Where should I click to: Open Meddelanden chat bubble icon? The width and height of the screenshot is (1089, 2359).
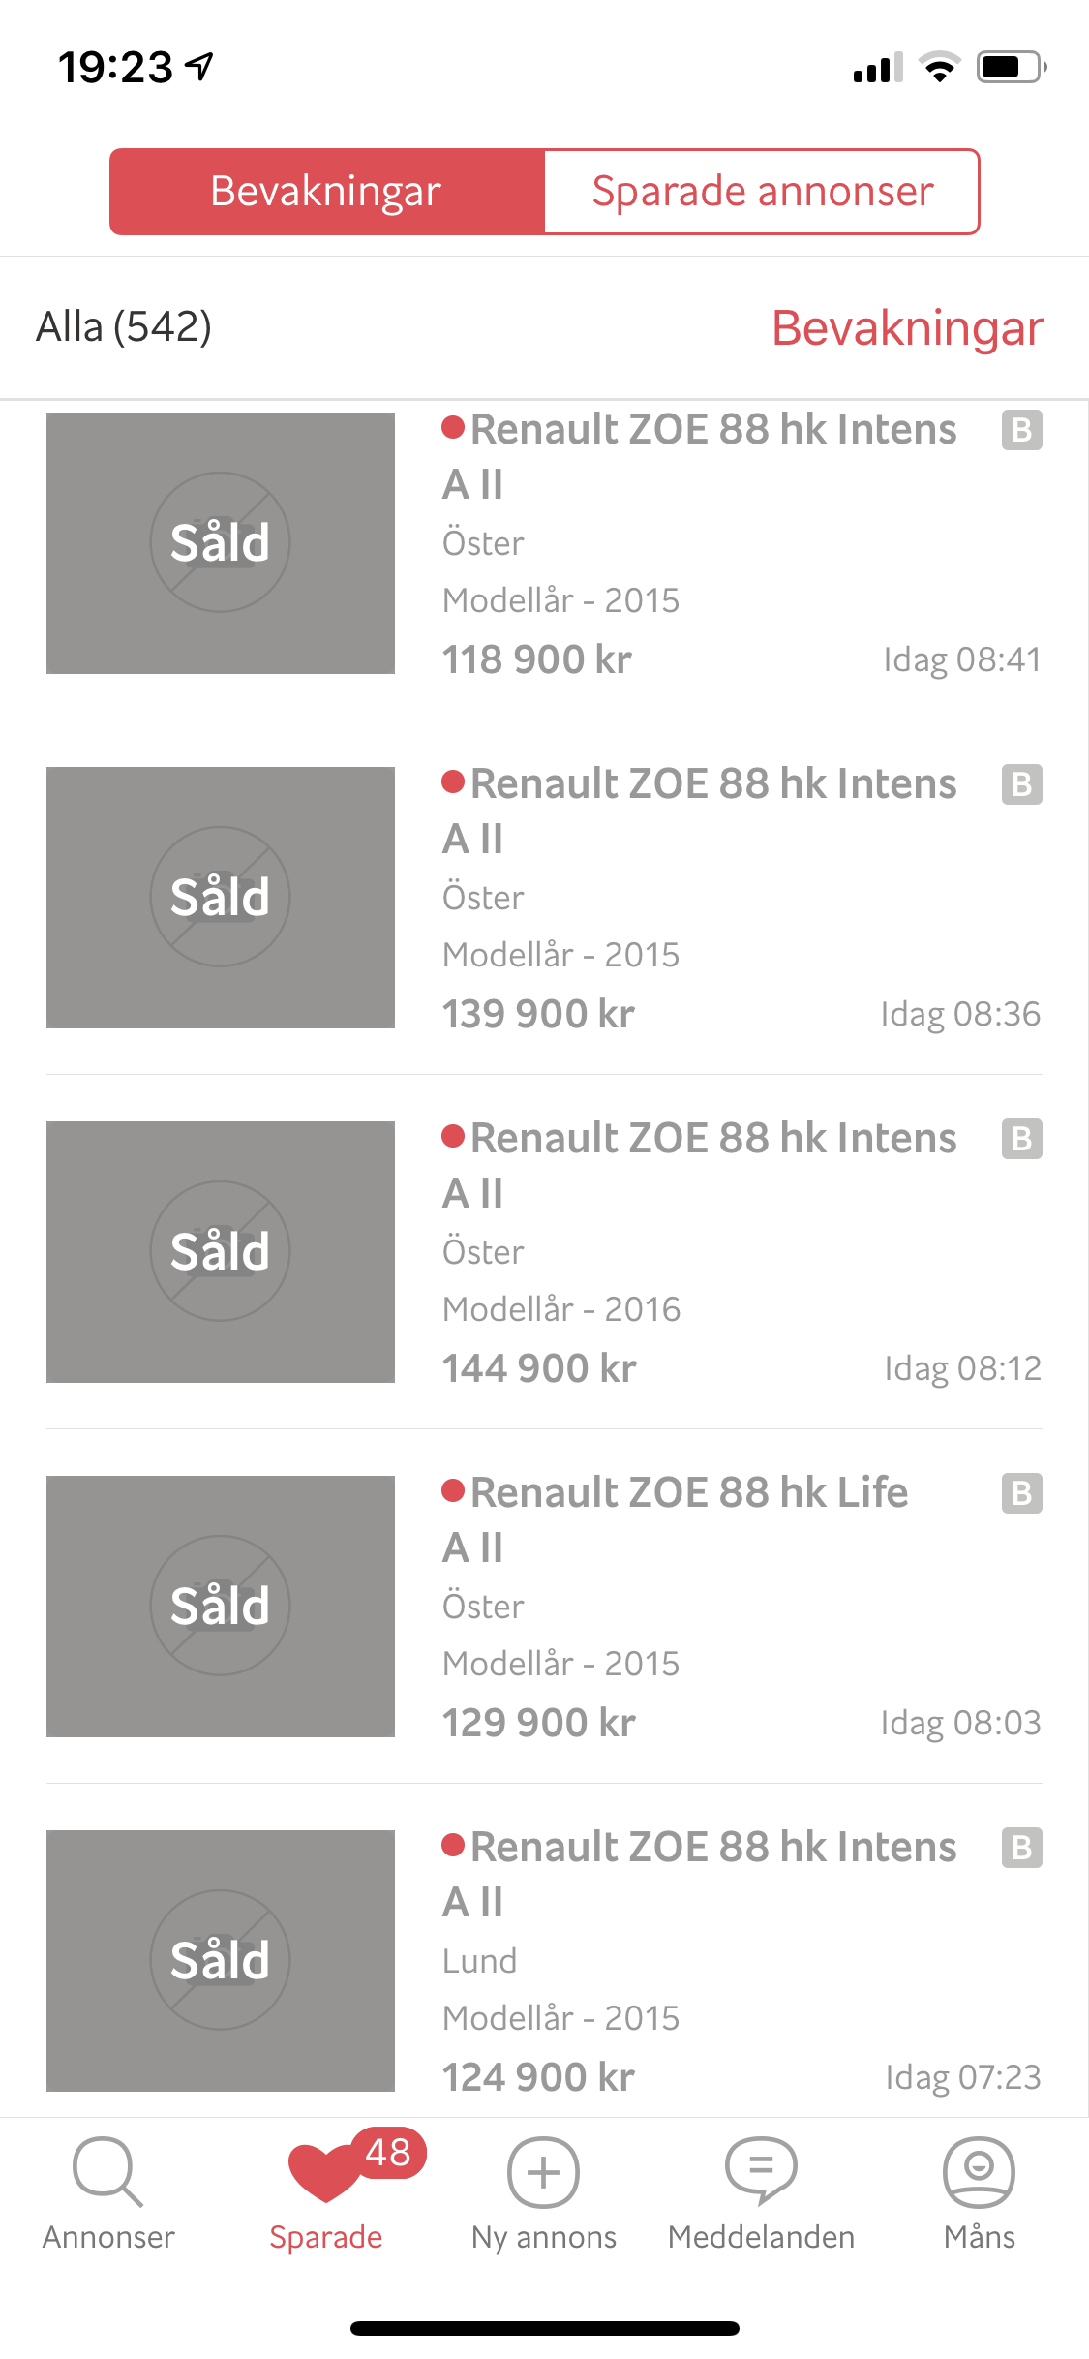(761, 2171)
